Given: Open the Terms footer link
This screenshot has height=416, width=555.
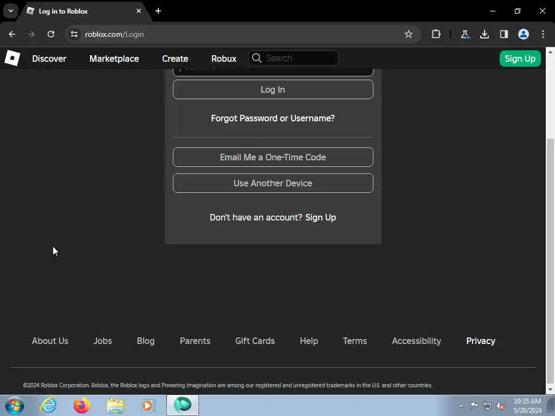Looking at the screenshot, I should pyautogui.click(x=354, y=341).
